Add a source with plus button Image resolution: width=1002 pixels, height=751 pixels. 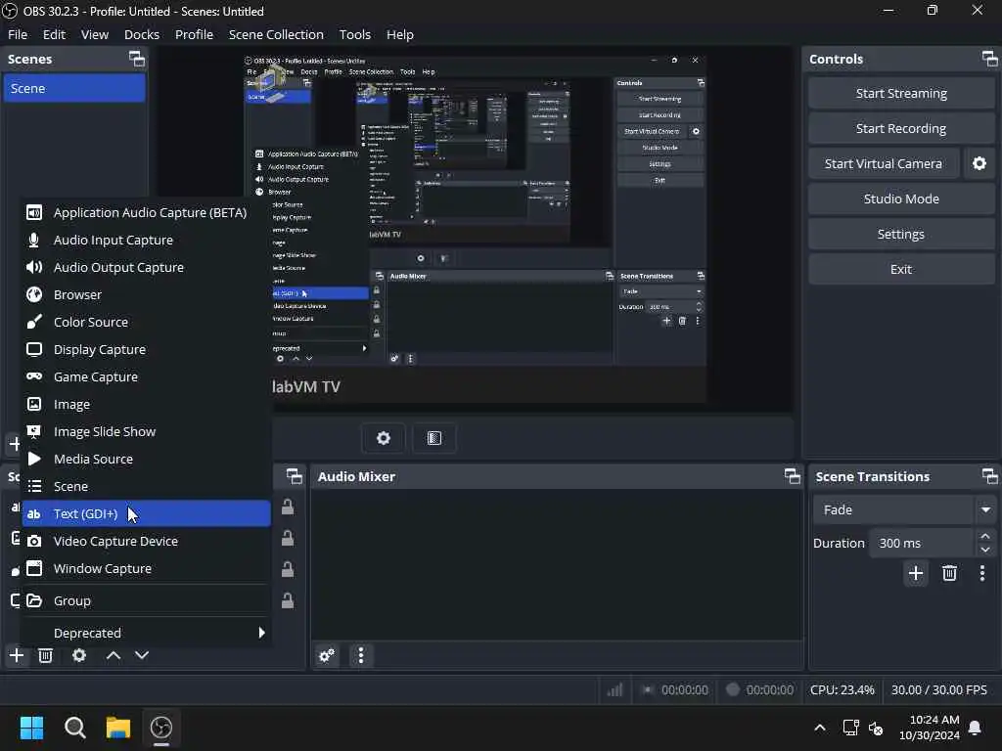[17, 655]
